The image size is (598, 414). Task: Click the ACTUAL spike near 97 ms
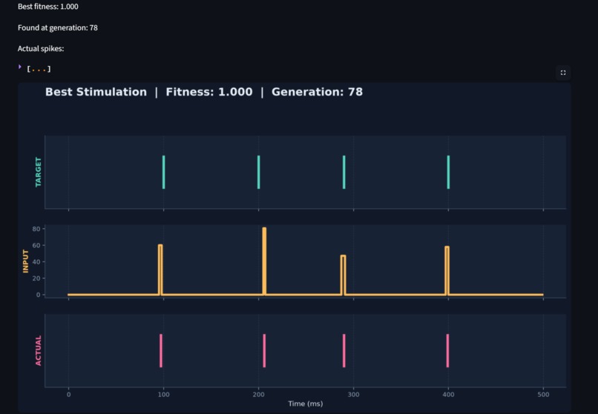[x=161, y=351]
